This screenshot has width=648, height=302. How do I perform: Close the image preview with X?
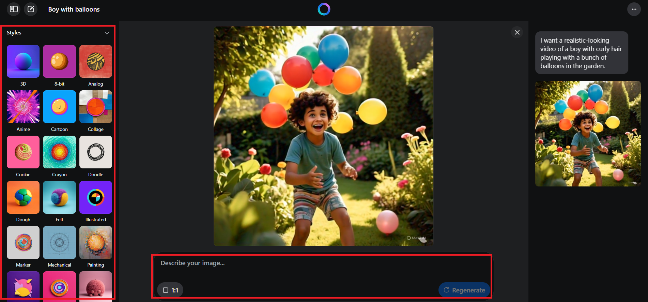tap(517, 32)
